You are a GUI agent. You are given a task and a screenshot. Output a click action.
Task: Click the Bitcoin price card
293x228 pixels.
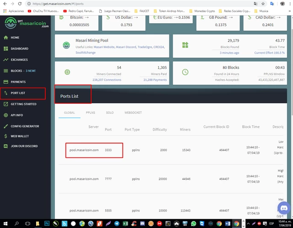click(x=76, y=22)
